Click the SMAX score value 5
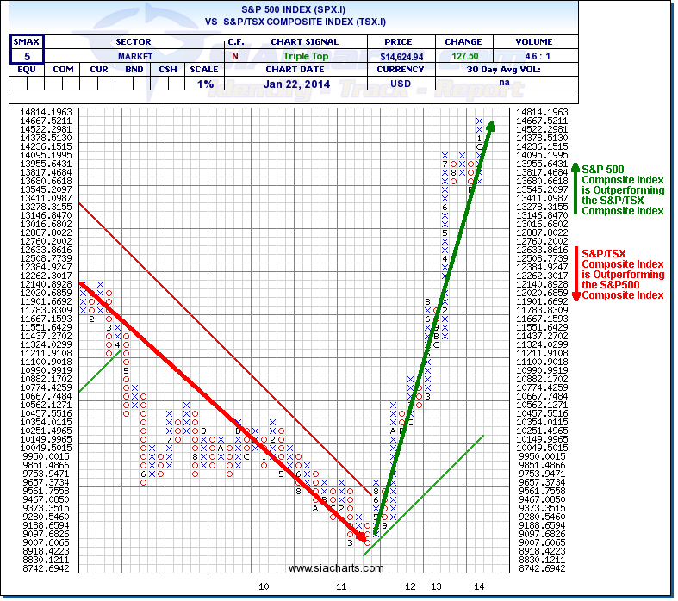678x601 pixels. coord(27,56)
